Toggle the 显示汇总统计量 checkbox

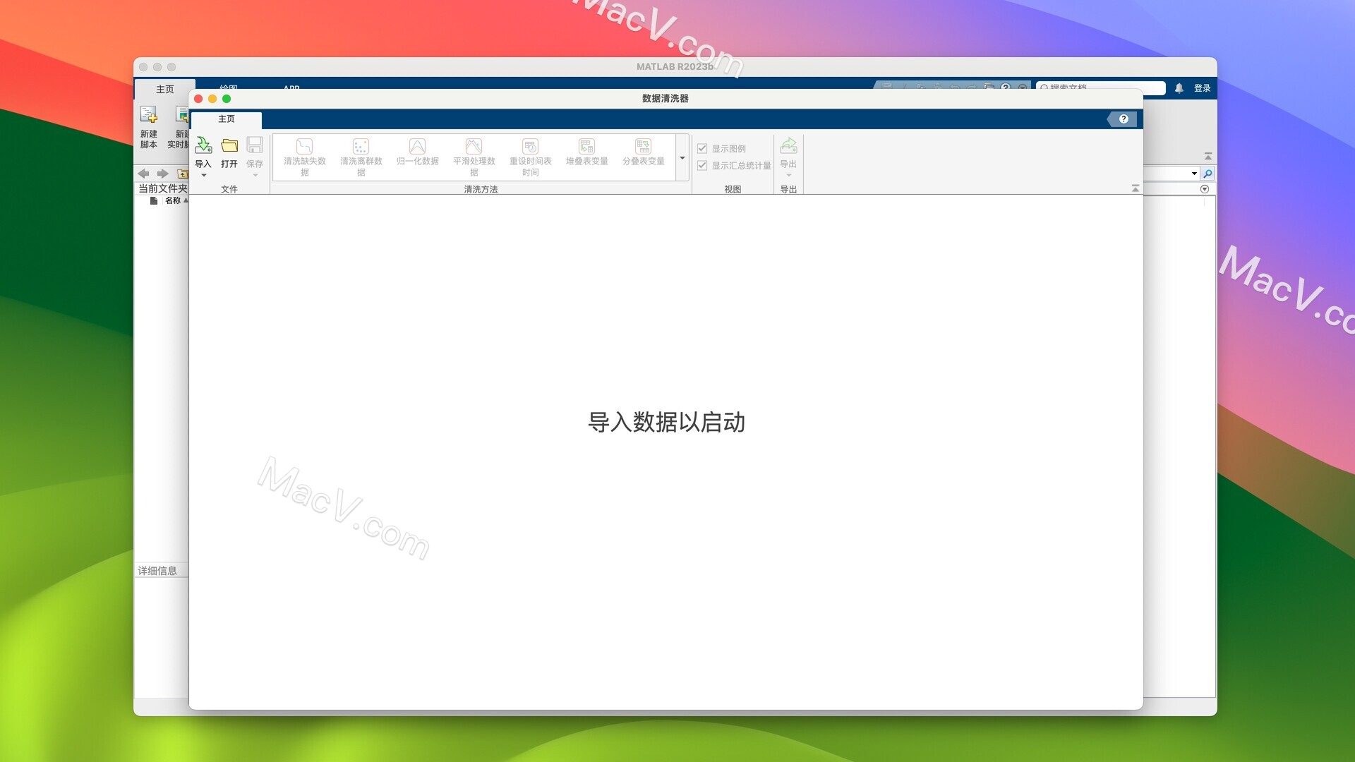coord(702,165)
